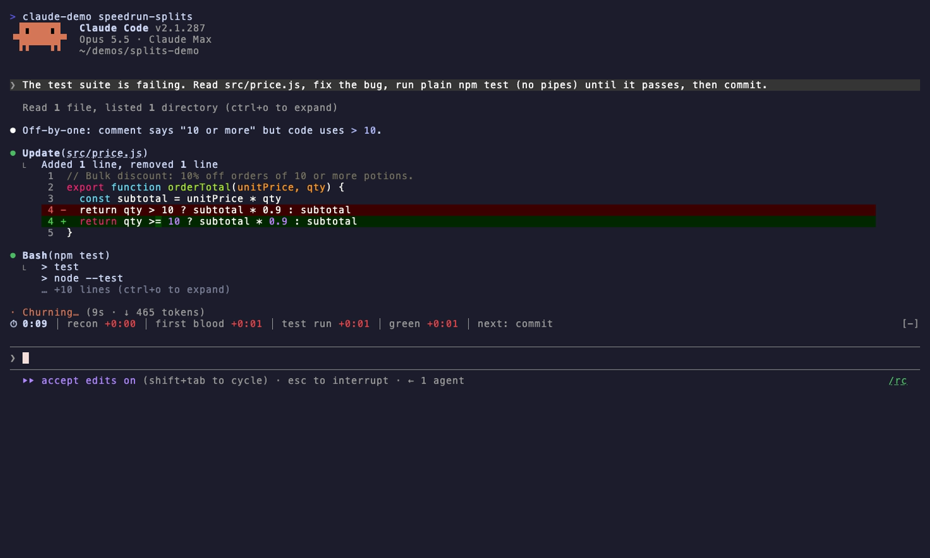Click the 'green +0:01' split
This screenshot has width=930, height=558.
(x=423, y=324)
